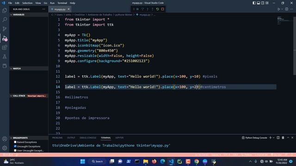Close the myapp.py editor tab
Viewport: 296px width, 166px height.
point(68,9)
